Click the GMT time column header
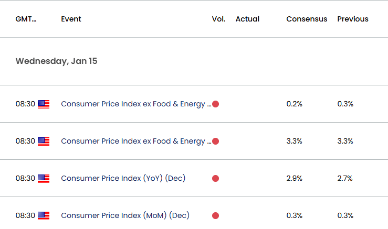 [x=26, y=19]
